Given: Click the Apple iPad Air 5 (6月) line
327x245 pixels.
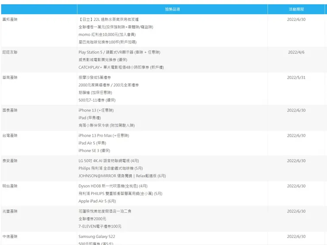Looking at the screenshot, I should [x=97, y=201].
